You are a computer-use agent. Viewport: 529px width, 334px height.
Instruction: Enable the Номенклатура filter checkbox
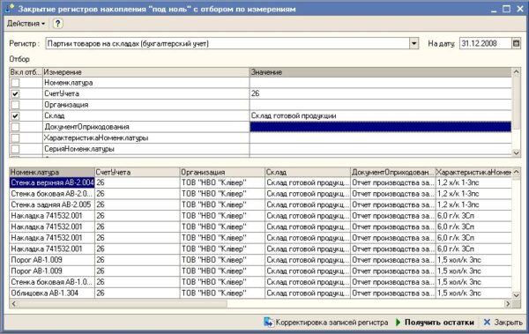pos(15,83)
